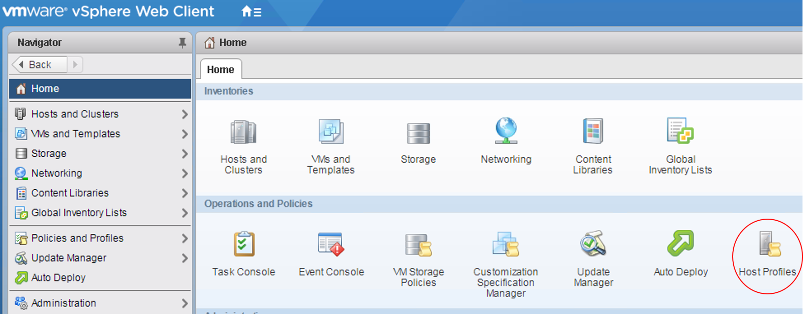Click the Global Inventory Lists navigator label
Viewport: 803px width, 314px height.
click(x=79, y=213)
